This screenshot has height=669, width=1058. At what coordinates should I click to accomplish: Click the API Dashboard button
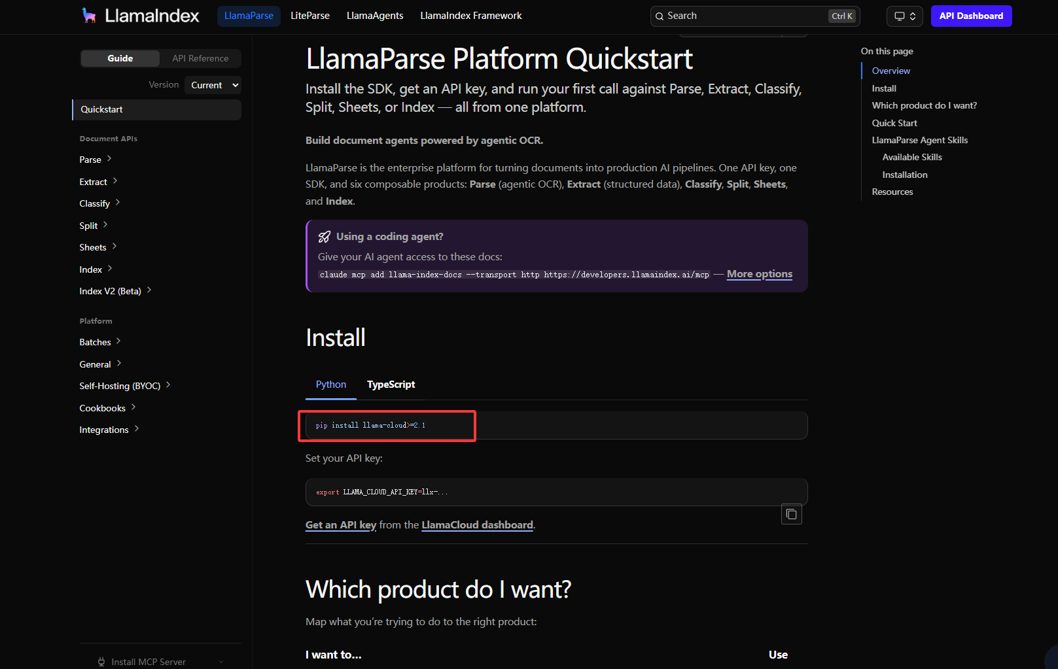[x=971, y=16]
